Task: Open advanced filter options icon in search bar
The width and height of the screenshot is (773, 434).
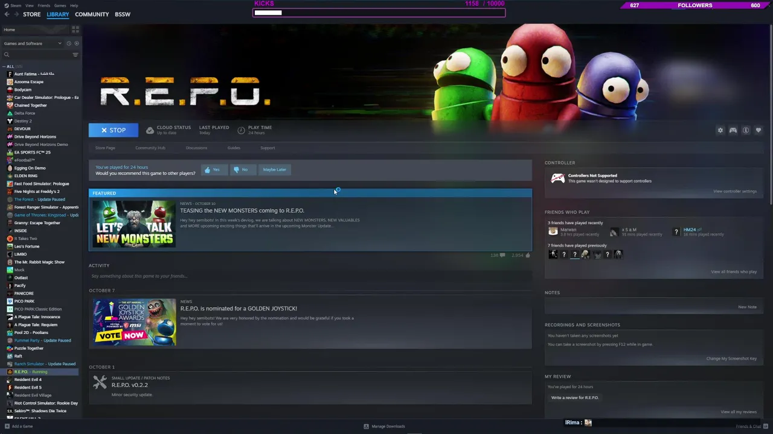Action: pyautogui.click(x=75, y=55)
